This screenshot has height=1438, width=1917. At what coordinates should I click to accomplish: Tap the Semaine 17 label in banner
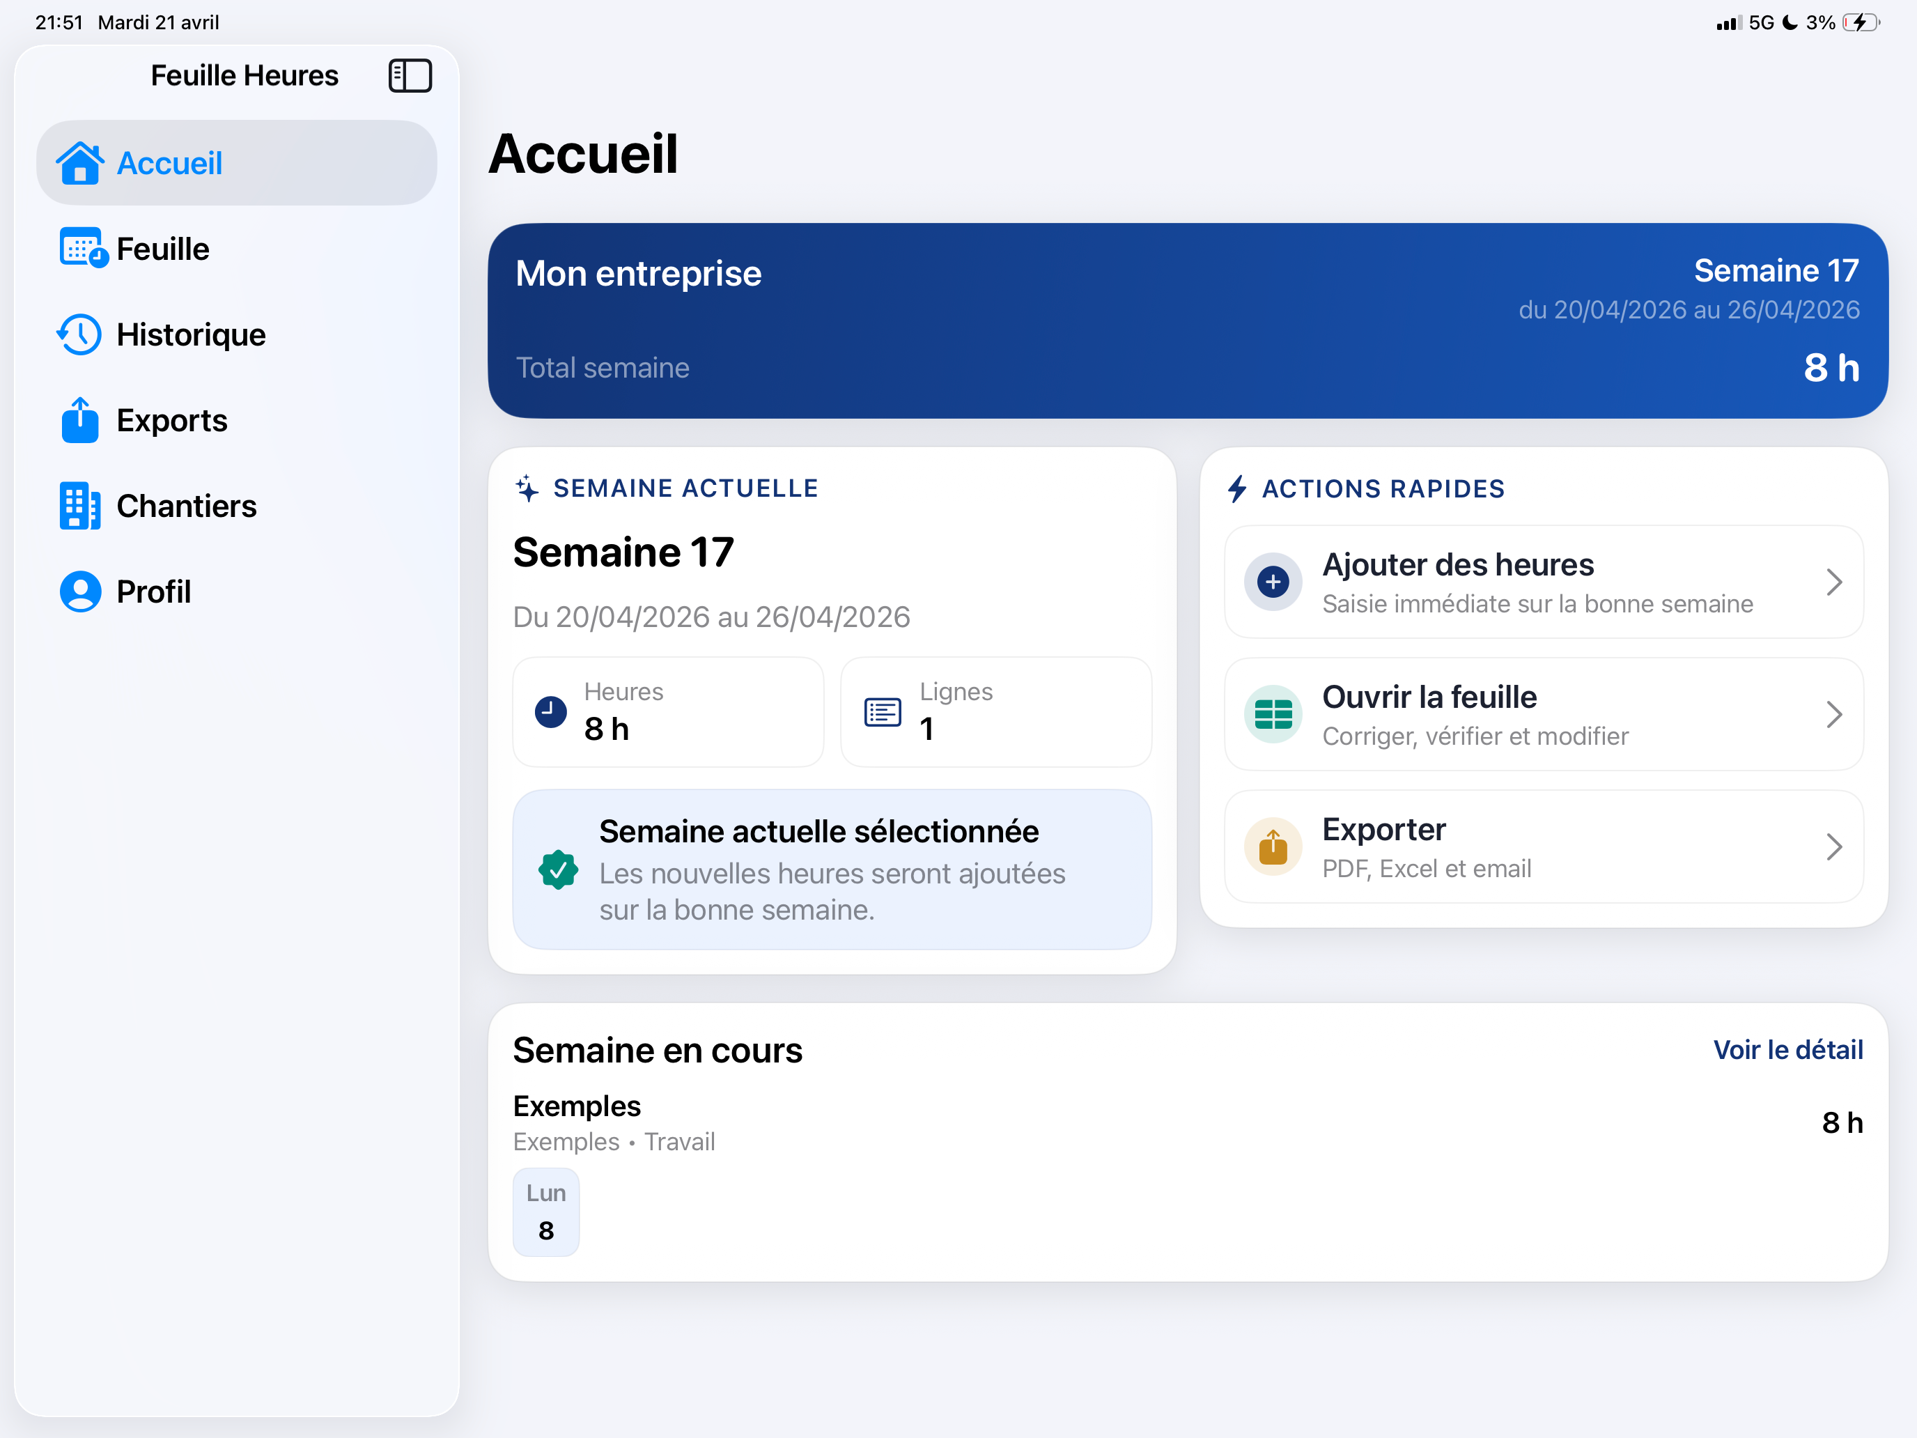pos(1776,270)
